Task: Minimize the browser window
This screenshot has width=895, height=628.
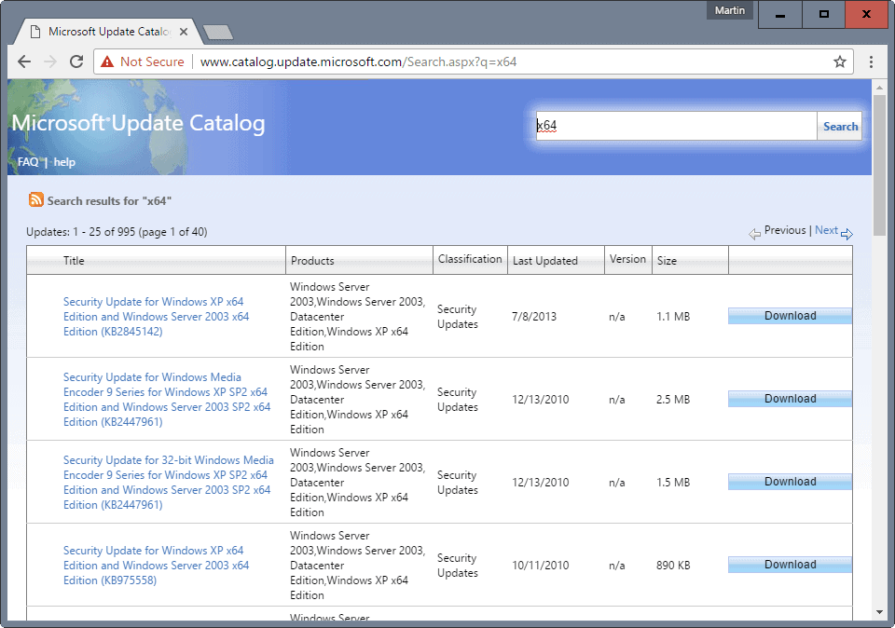Action: click(x=780, y=14)
